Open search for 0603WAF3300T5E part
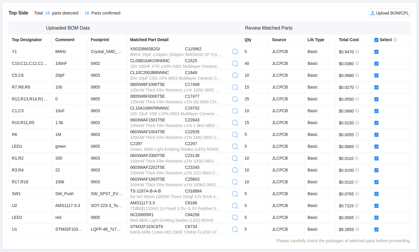Viewport: 419px width, 252px height. tap(235, 158)
